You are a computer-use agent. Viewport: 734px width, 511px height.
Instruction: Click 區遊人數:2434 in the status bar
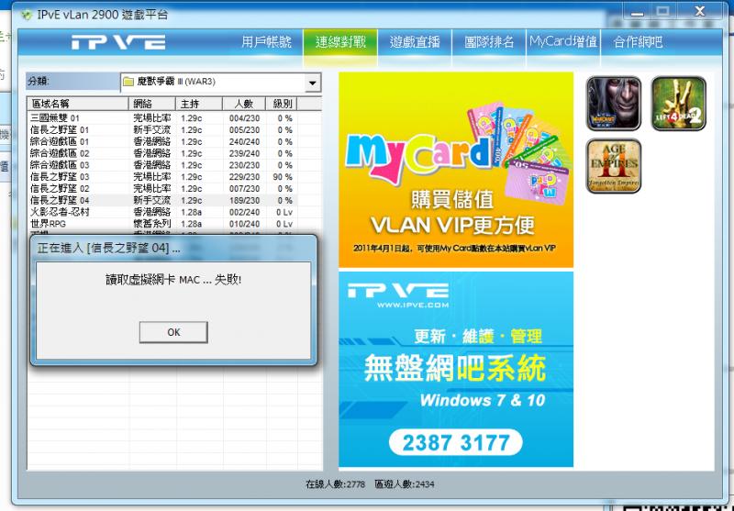click(x=405, y=484)
